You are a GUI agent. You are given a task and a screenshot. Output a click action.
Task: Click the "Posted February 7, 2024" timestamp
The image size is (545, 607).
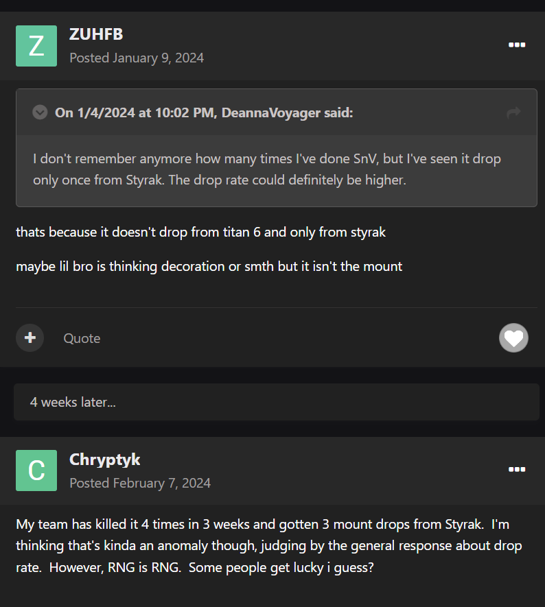click(140, 483)
